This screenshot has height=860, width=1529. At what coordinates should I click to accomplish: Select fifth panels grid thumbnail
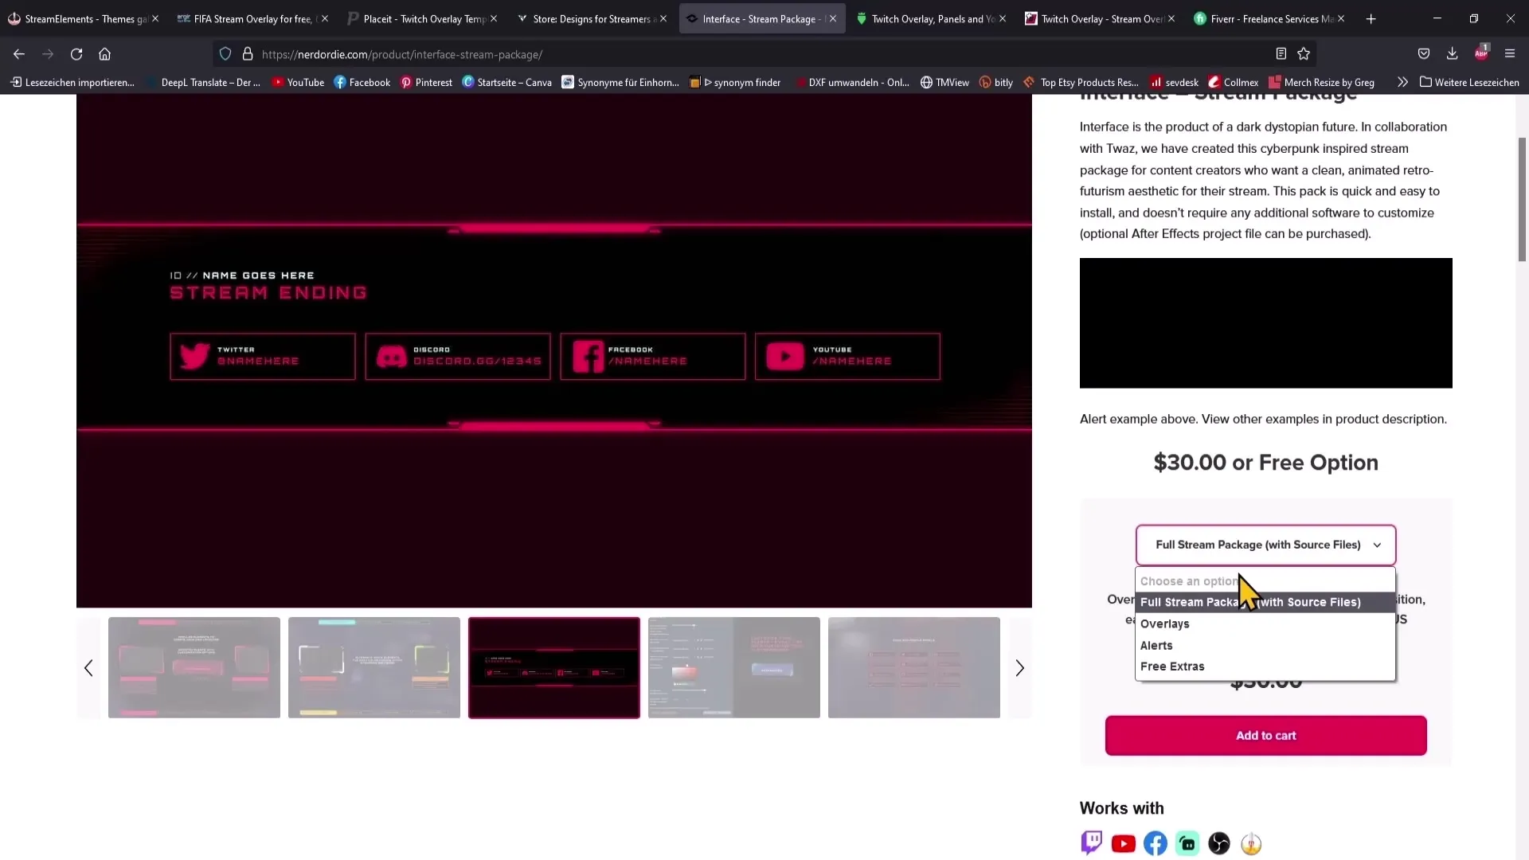pyautogui.click(x=914, y=668)
